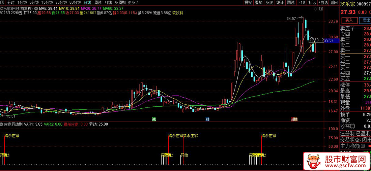
Task: Click the 涨停 limit-up row
Action: [355, 85]
